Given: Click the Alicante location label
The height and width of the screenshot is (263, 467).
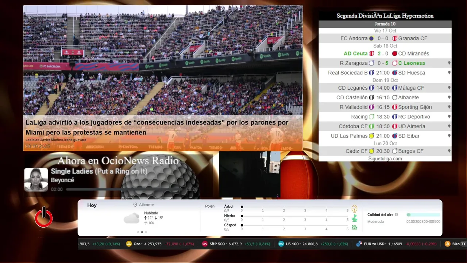Looking at the screenshot, I should 146,205.
